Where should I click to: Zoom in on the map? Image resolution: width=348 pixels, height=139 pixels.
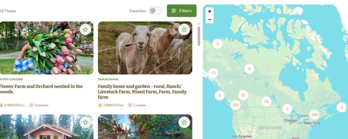click(x=209, y=11)
